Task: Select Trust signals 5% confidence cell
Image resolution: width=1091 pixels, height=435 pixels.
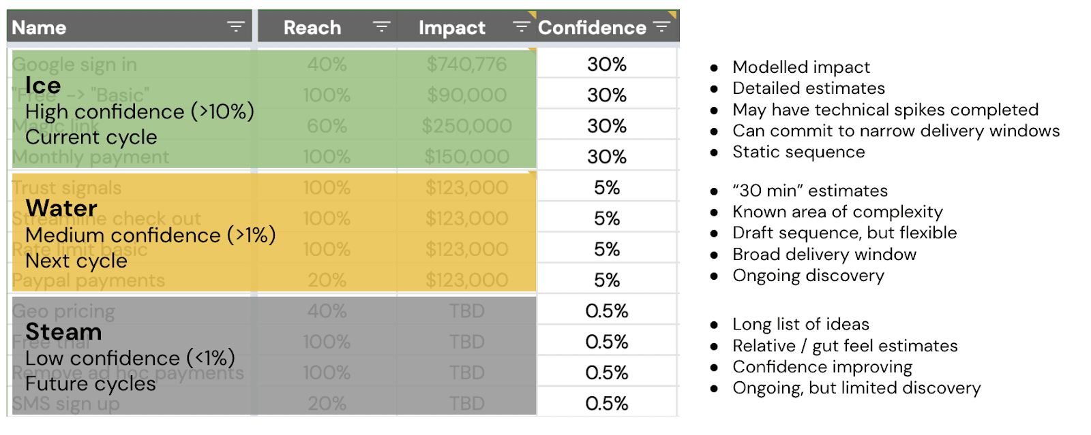Action: pyautogui.click(x=606, y=188)
